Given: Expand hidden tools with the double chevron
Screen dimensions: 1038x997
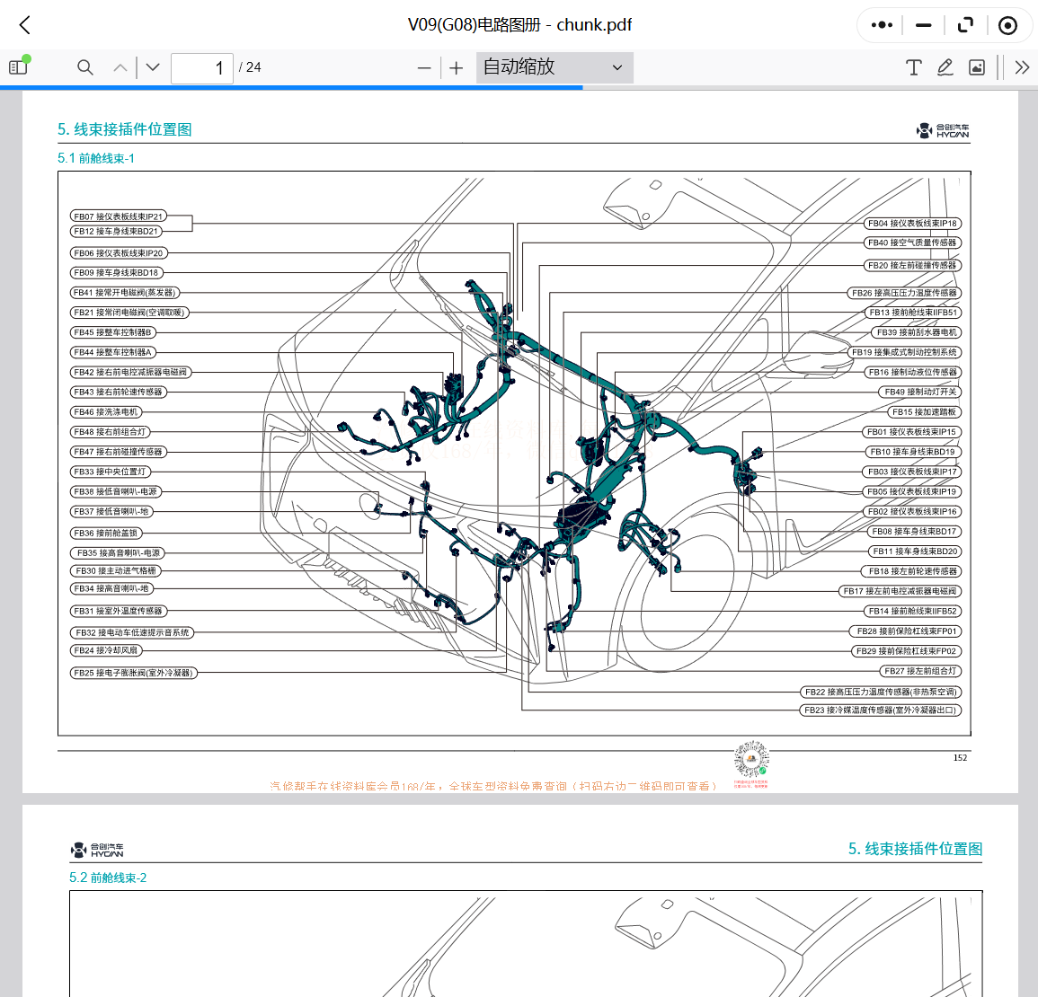Looking at the screenshot, I should (1022, 66).
